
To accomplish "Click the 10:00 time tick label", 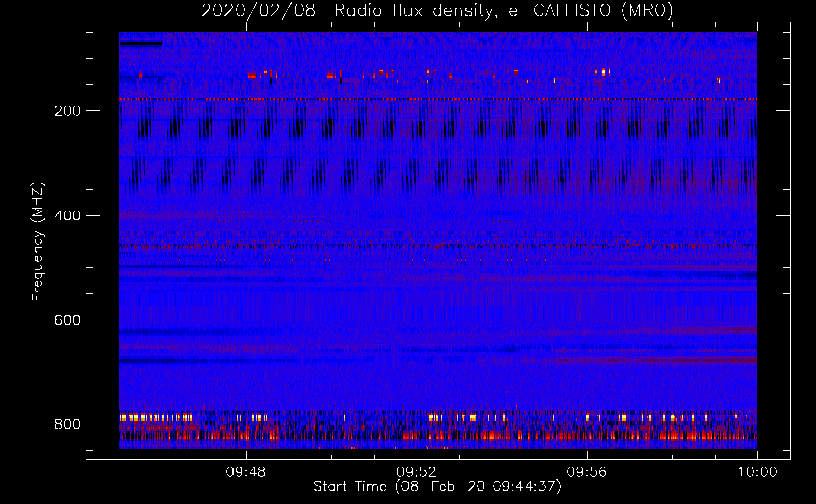I will point(757,472).
